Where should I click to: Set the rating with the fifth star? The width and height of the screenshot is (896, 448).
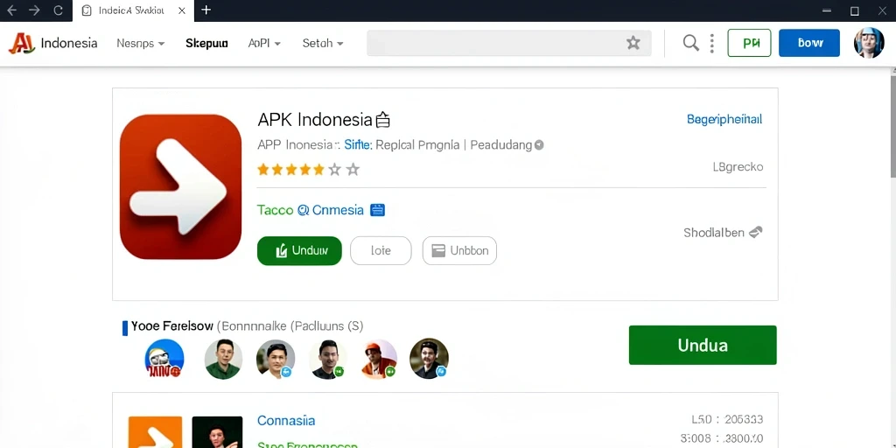pos(318,169)
